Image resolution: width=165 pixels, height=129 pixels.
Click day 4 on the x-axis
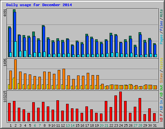pyautogui.click(x=25, y=125)
